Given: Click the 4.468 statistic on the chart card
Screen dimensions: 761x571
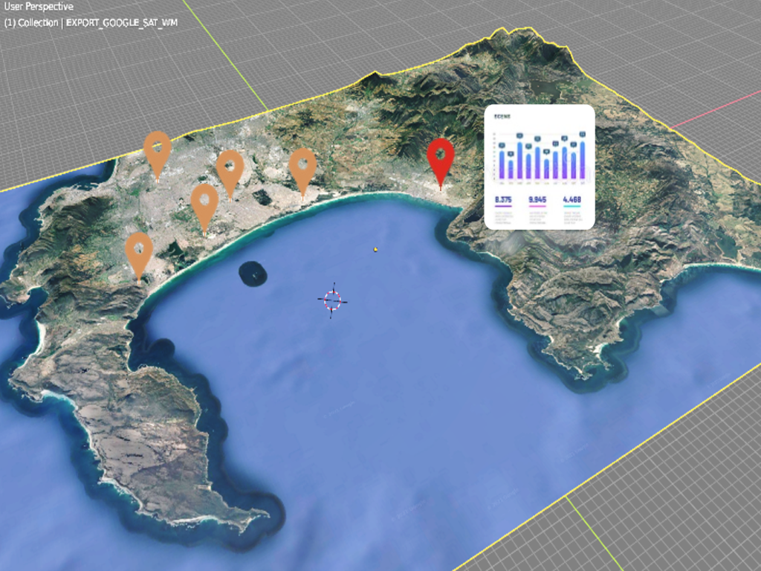Looking at the screenshot, I should (x=571, y=200).
